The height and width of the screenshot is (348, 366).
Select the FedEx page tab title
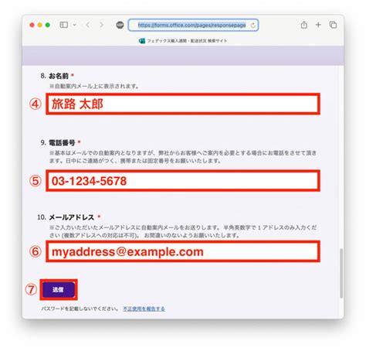click(187, 41)
